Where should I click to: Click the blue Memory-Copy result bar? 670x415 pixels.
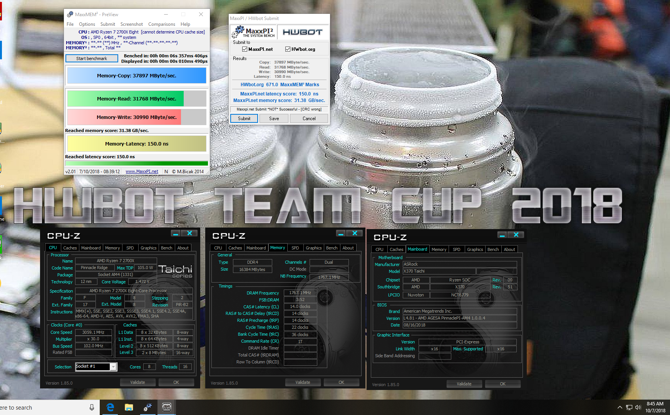[x=137, y=76]
